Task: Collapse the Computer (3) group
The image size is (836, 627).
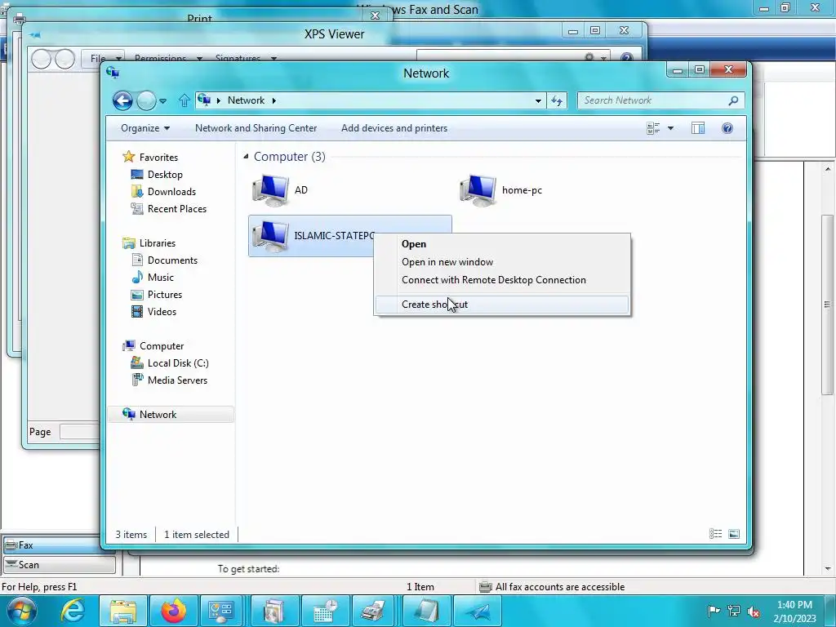Action: pyautogui.click(x=246, y=156)
